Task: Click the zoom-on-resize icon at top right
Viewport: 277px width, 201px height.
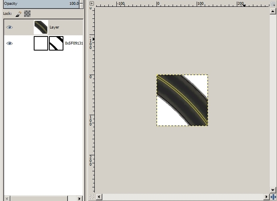Action: [273, 3]
